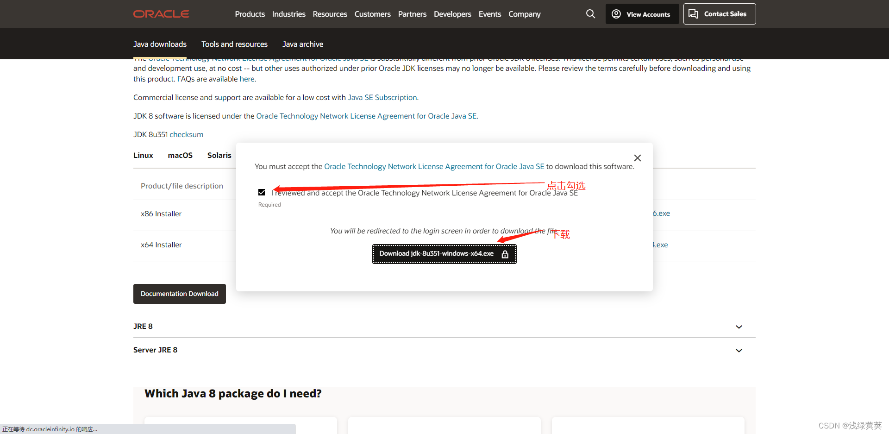Open the Products menu
The image size is (889, 434).
click(x=250, y=14)
